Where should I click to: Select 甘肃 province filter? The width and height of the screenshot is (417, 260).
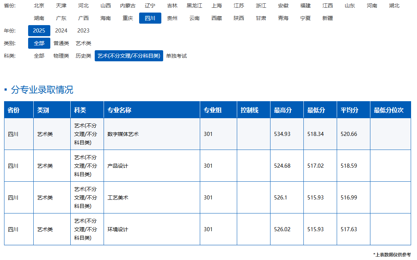coord(261,18)
